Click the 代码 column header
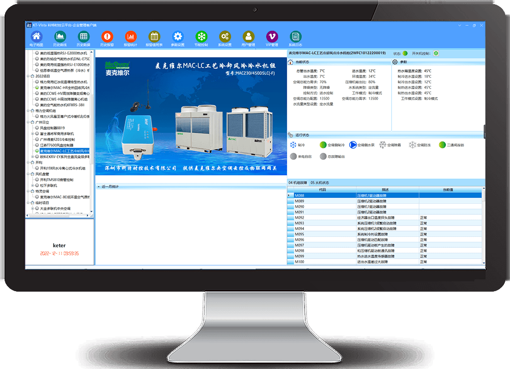The width and height of the screenshot is (510, 369). point(322,189)
